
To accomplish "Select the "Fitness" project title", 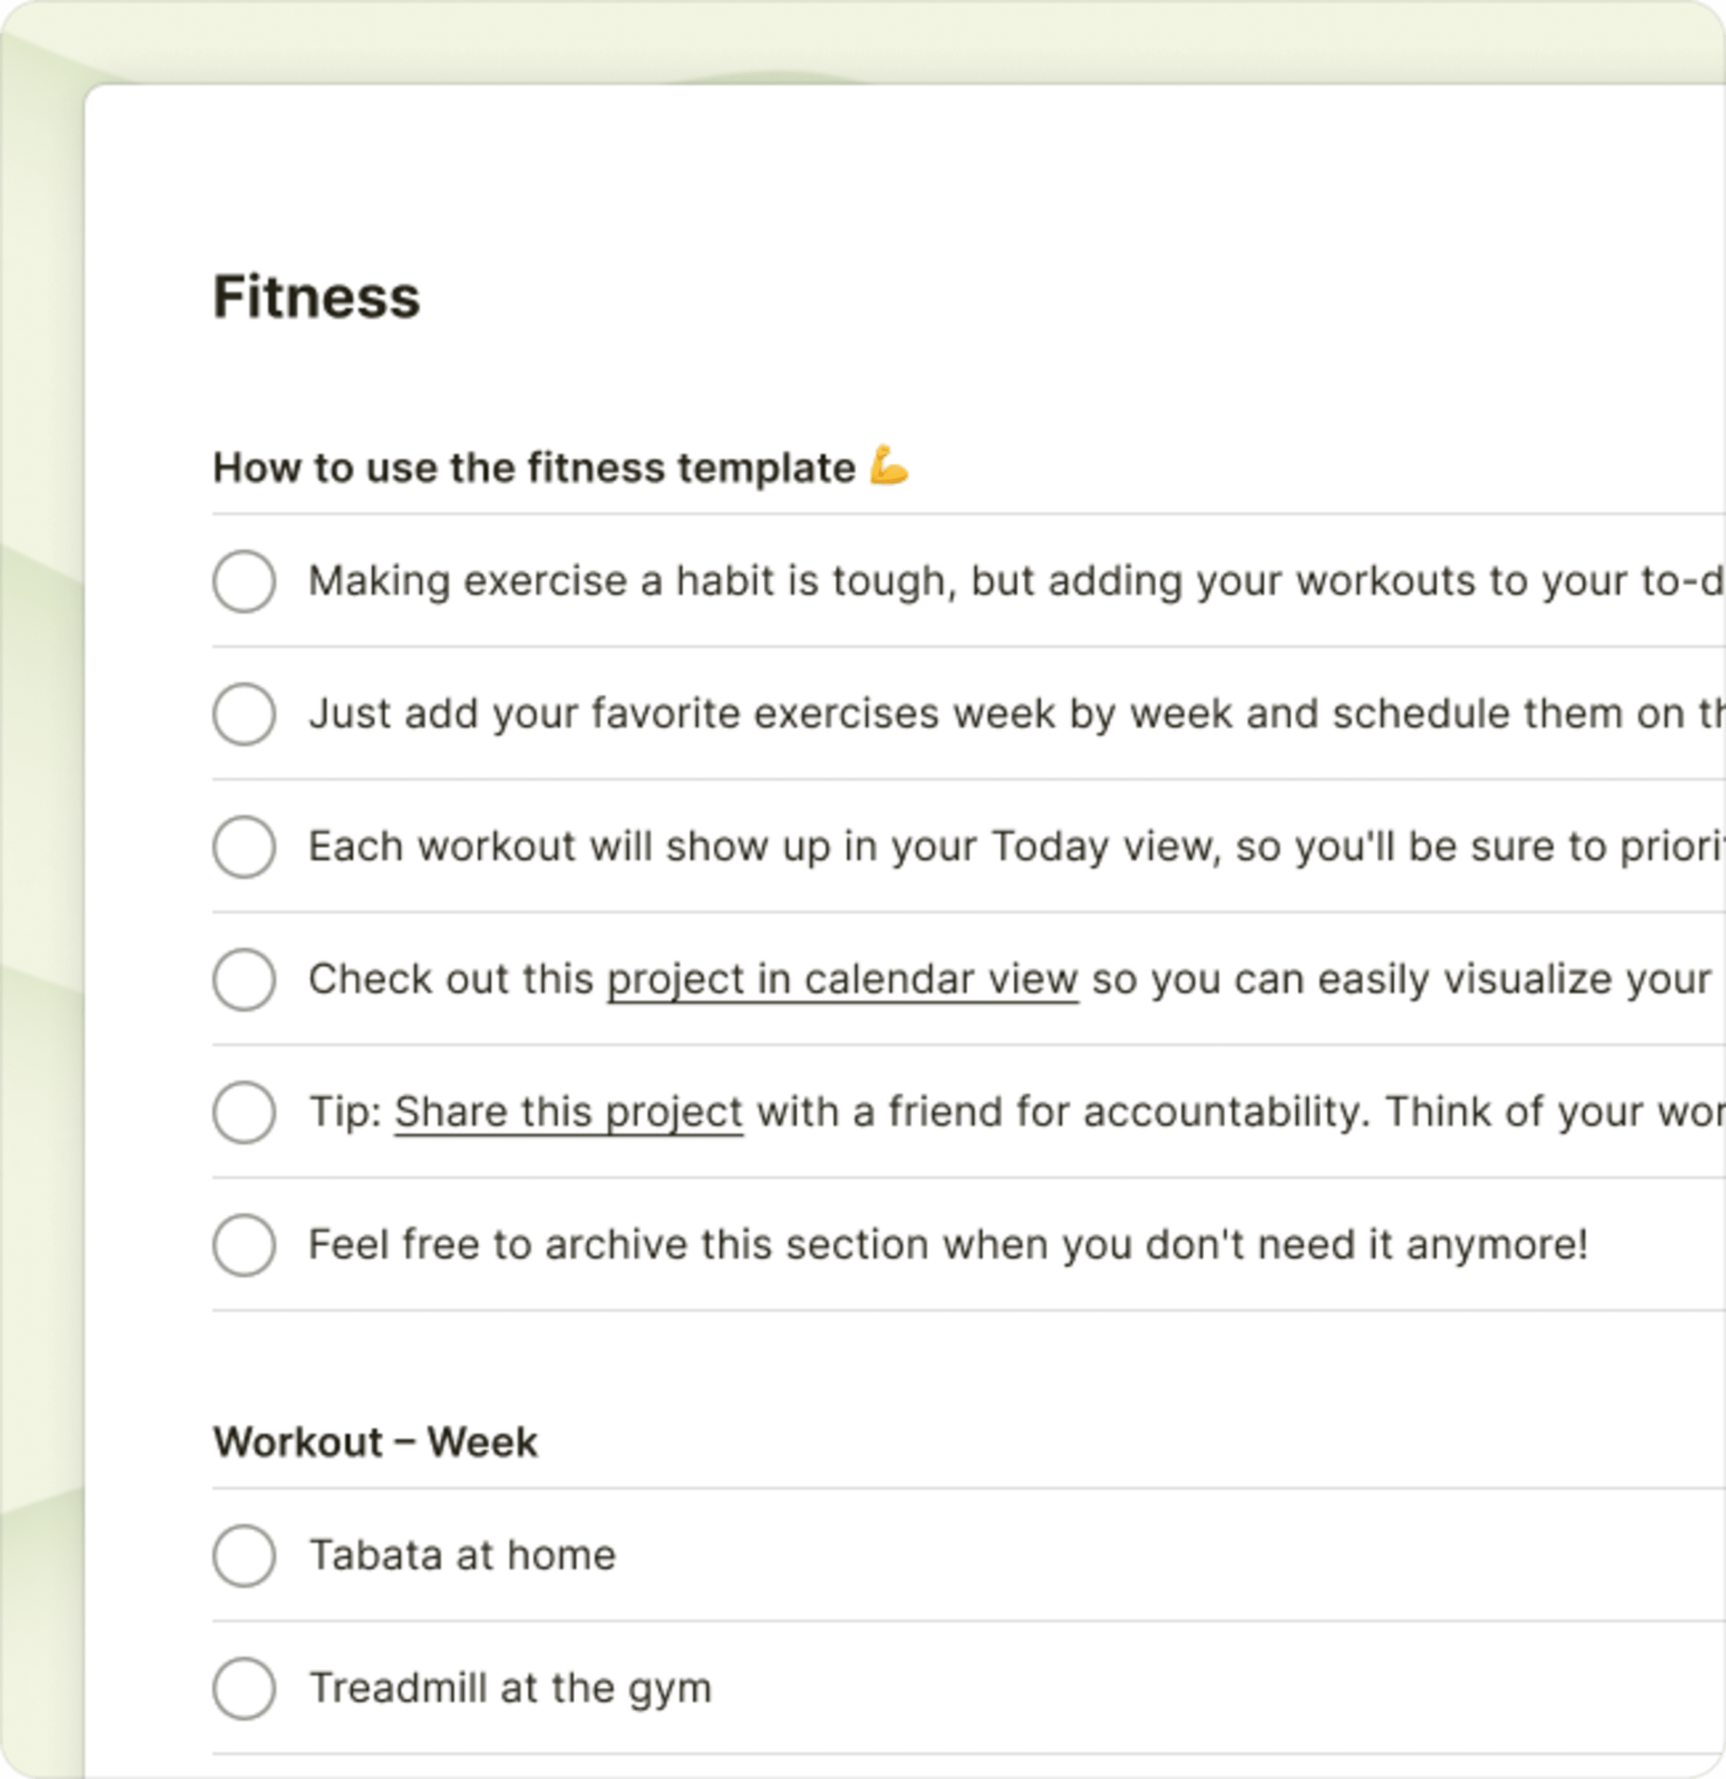I will 317,295.
